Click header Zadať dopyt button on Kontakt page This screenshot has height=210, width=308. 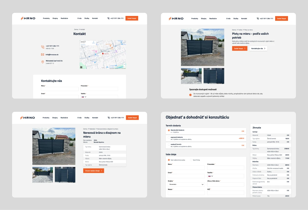pyautogui.click(x=132, y=18)
